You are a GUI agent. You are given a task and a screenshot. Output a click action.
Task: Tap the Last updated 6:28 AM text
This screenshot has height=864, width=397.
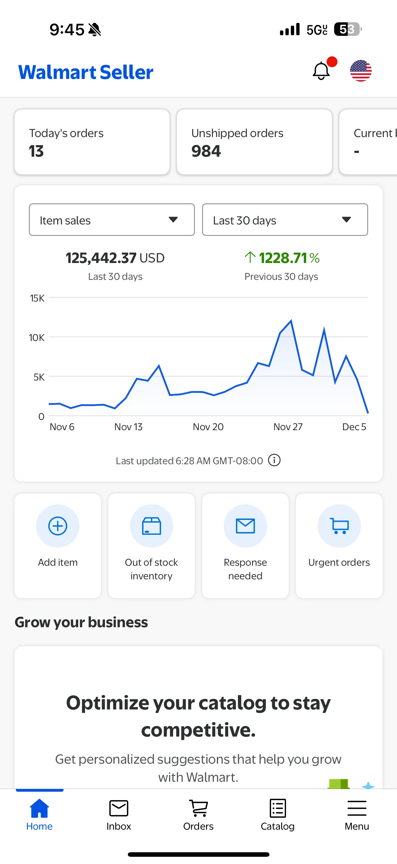189,461
